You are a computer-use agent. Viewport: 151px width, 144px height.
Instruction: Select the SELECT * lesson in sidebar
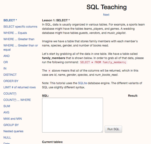tap(10, 20)
